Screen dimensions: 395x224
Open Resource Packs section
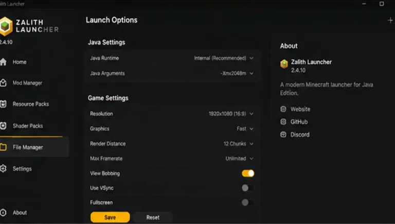coord(31,104)
